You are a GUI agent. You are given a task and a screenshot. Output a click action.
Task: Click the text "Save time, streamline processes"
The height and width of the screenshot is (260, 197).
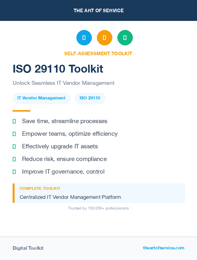(65, 121)
